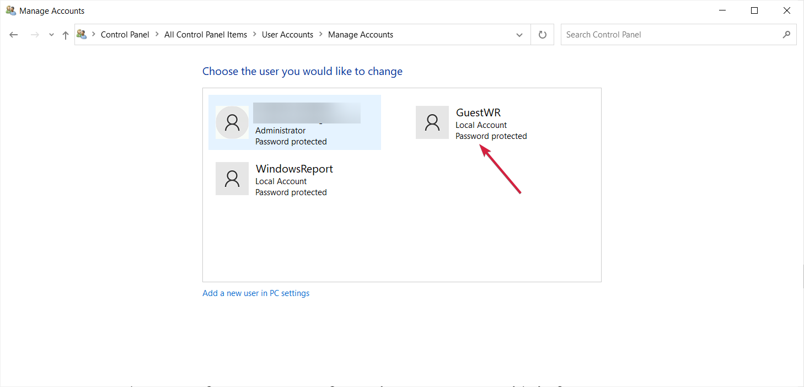This screenshot has width=804, height=387.
Task: Click the Up directory arrow
Action: [66, 35]
